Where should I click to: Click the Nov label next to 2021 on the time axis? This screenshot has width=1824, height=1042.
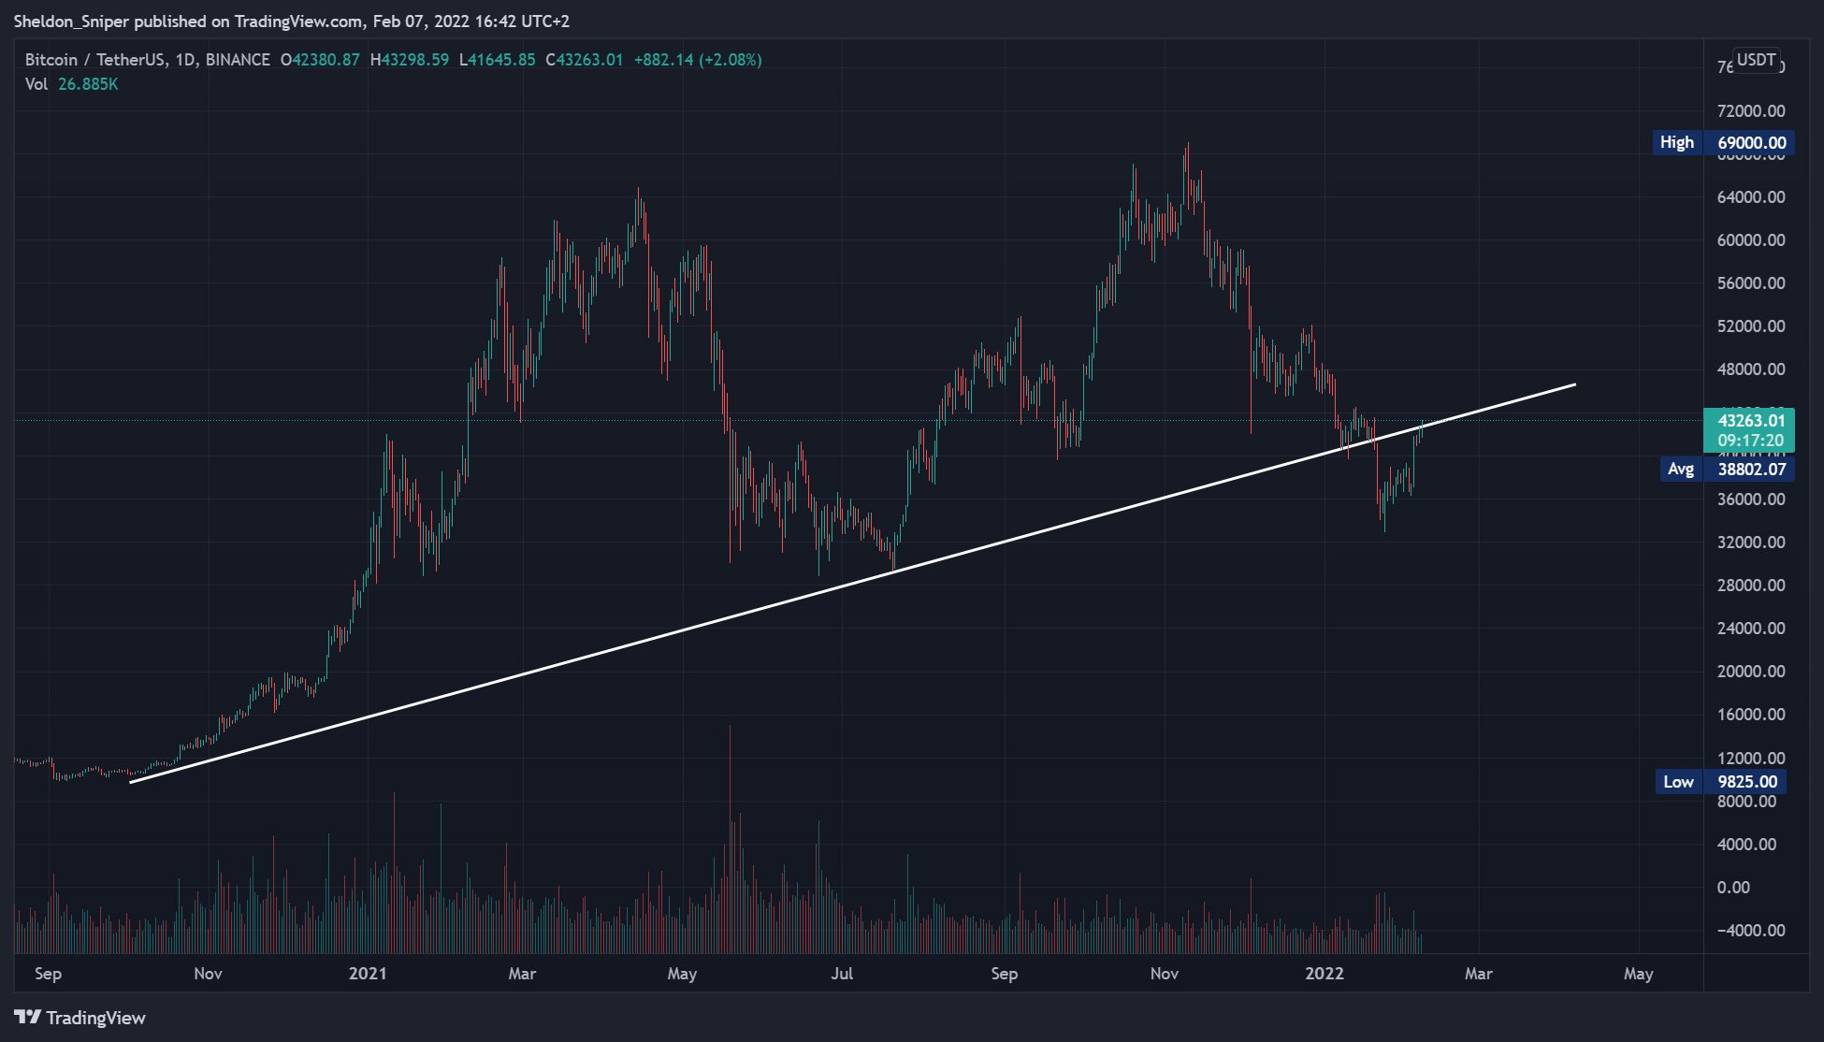(x=208, y=974)
